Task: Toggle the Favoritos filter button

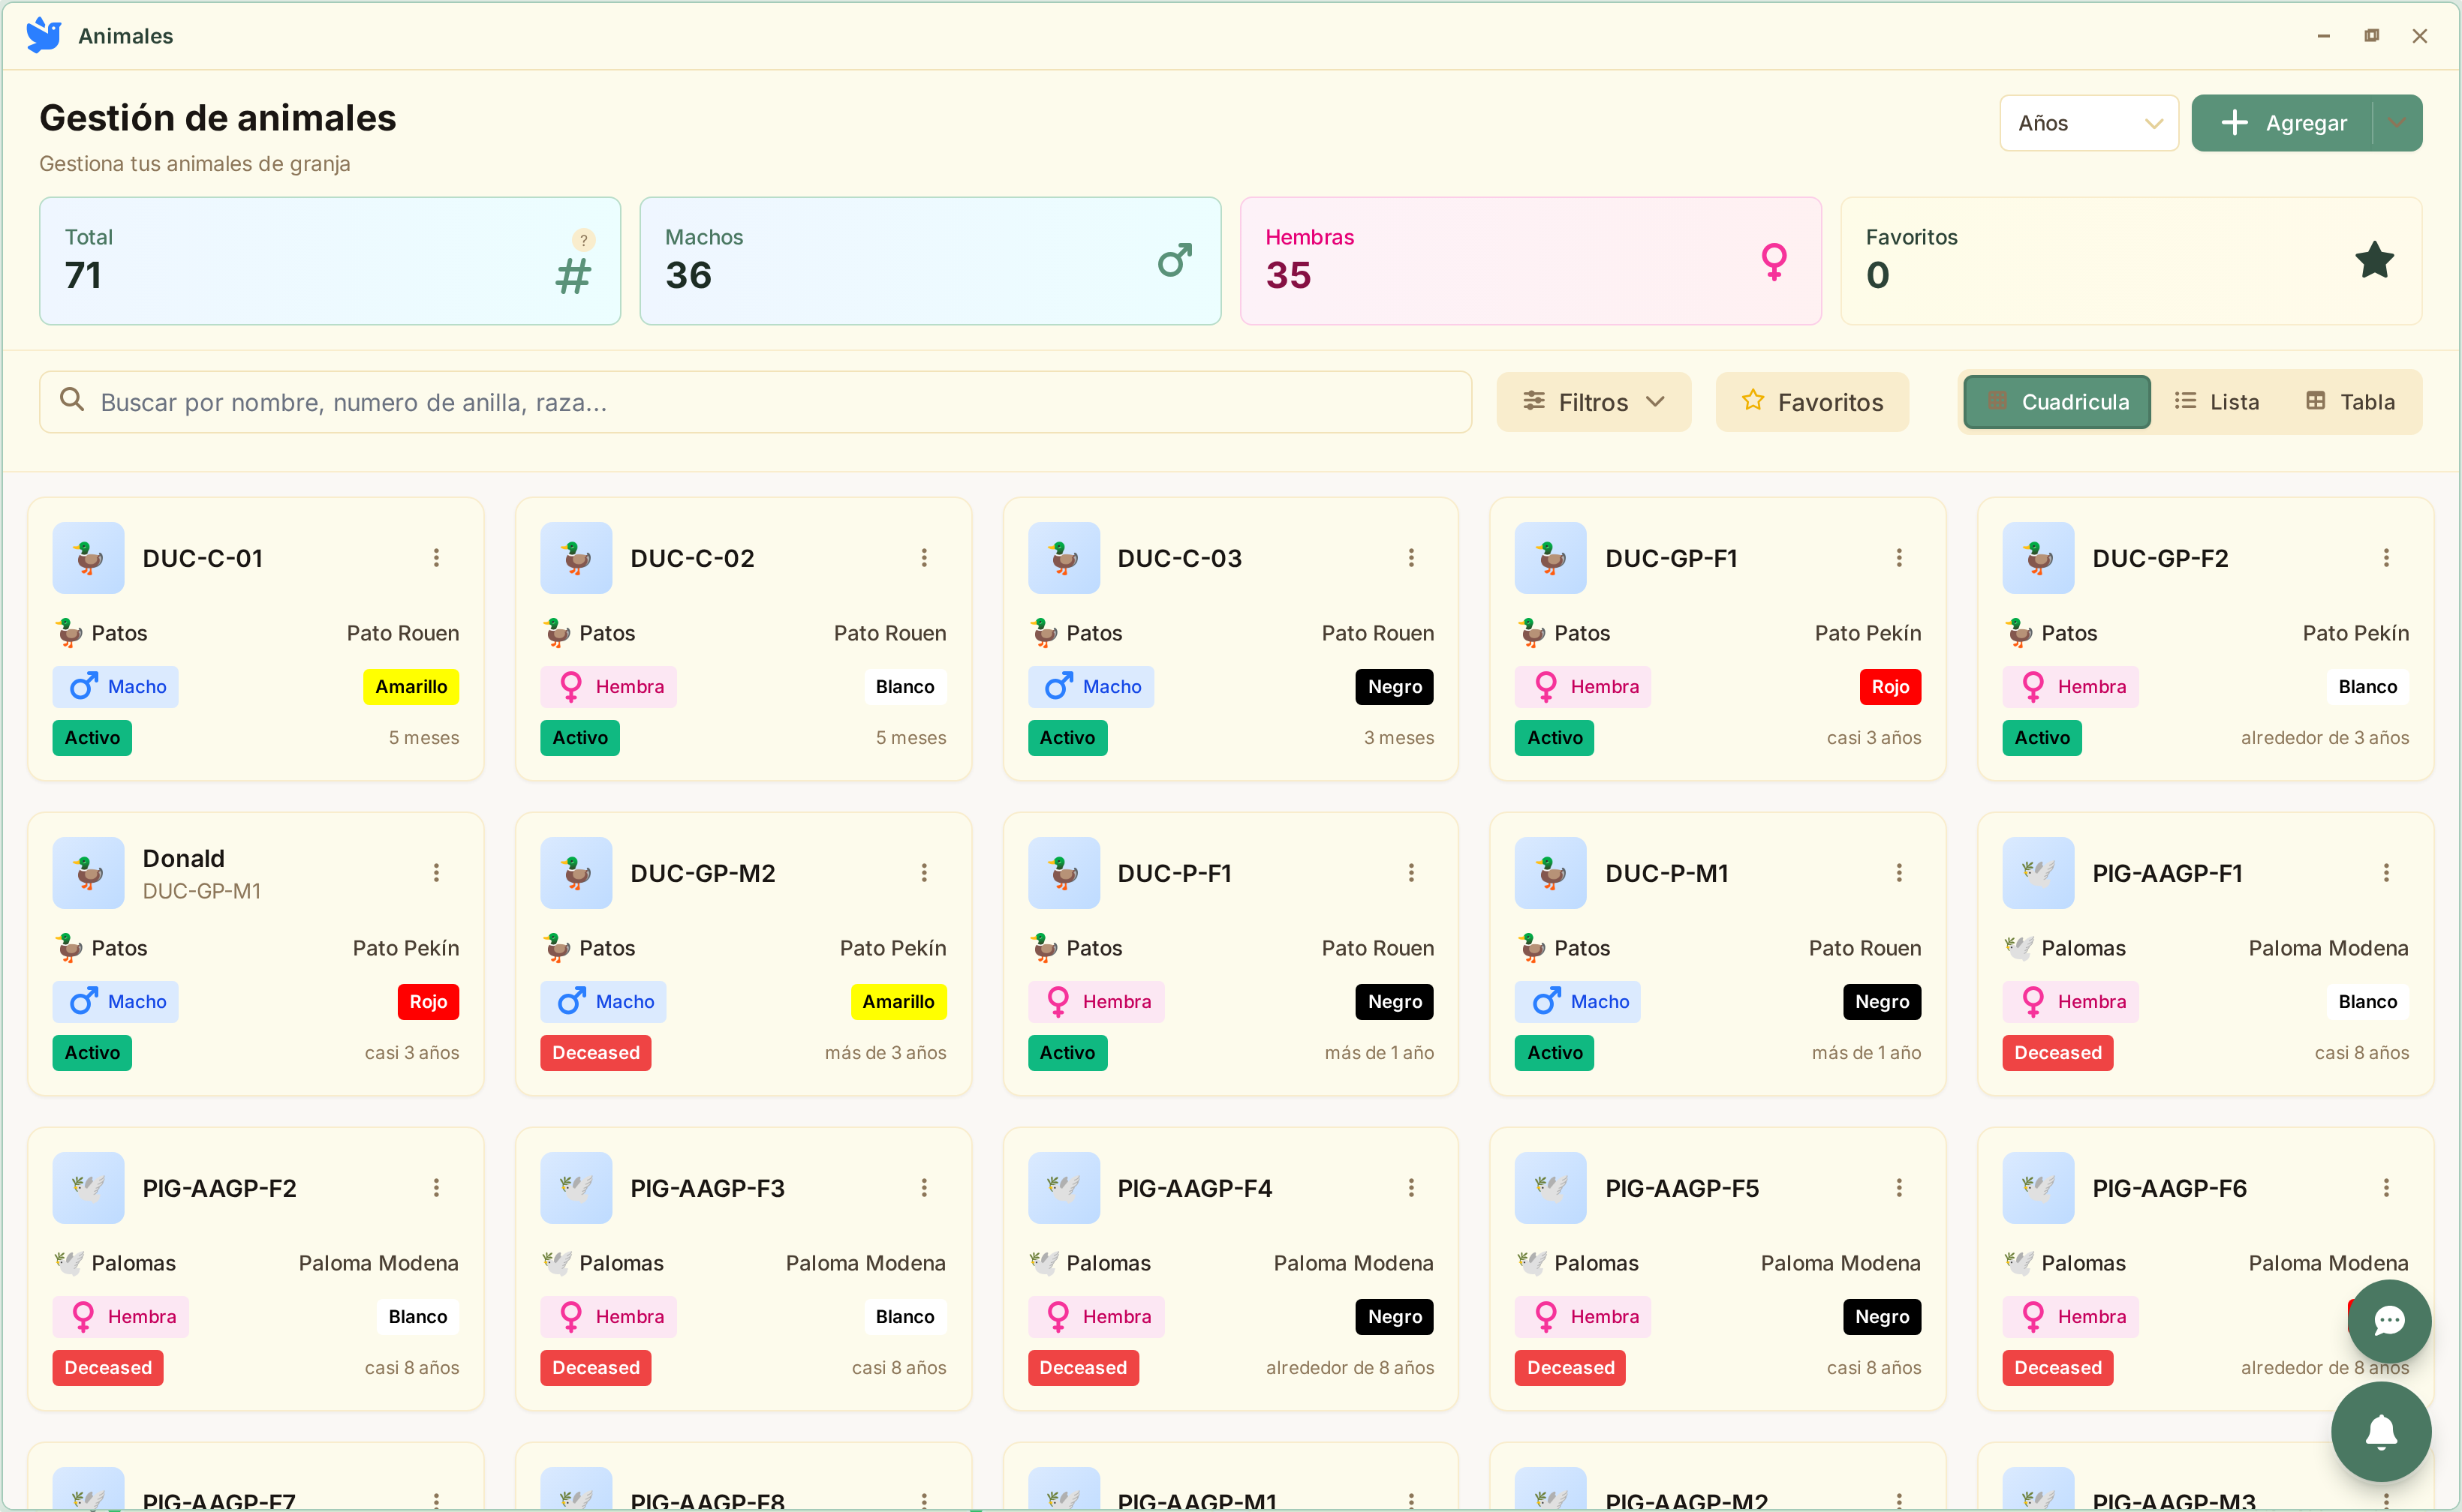Action: point(1811,402)
